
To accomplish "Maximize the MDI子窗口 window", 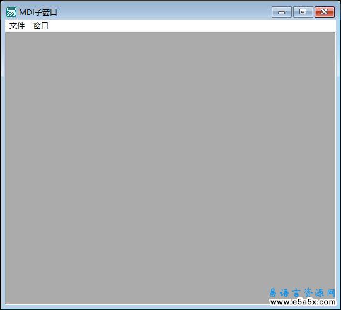I will pyautogui.click(x=303, y=12).
